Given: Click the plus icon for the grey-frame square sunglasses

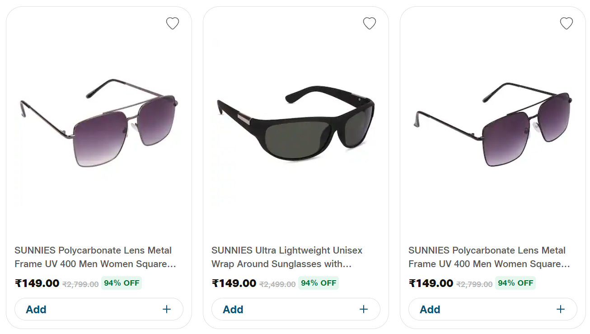Looking at the screenshot, I should pyautogui.click(x=167, y=309).
